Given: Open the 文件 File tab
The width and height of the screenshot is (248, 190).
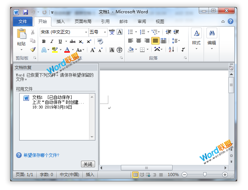Looking at the screenshot, I should click(23, 22).
